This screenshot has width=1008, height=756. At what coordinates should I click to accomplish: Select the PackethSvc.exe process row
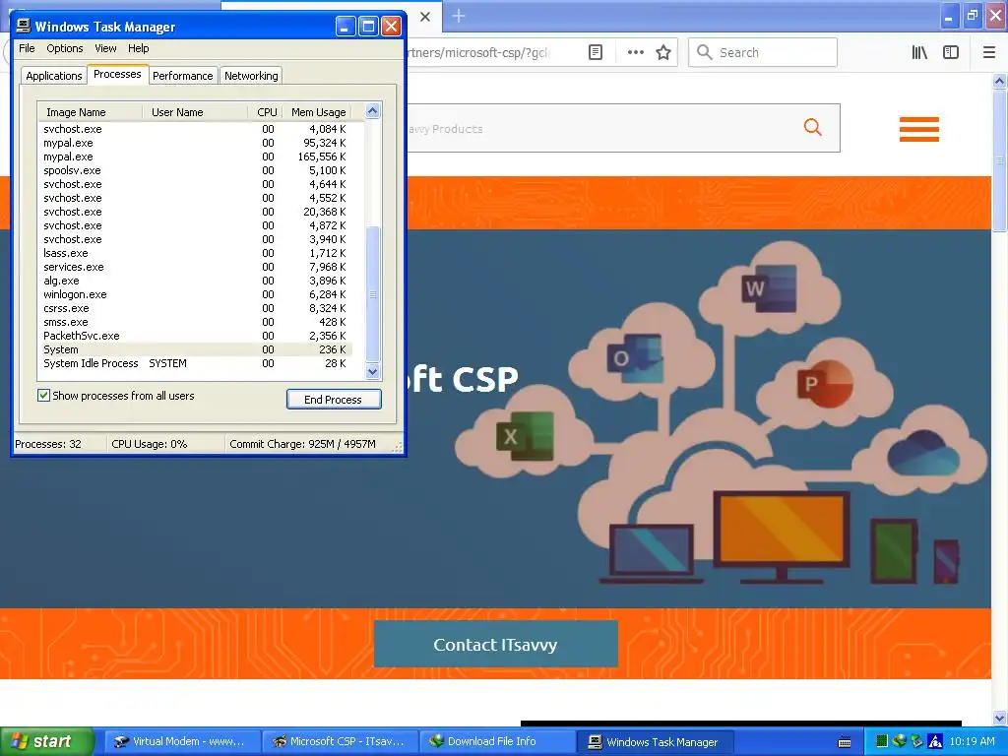195,336
